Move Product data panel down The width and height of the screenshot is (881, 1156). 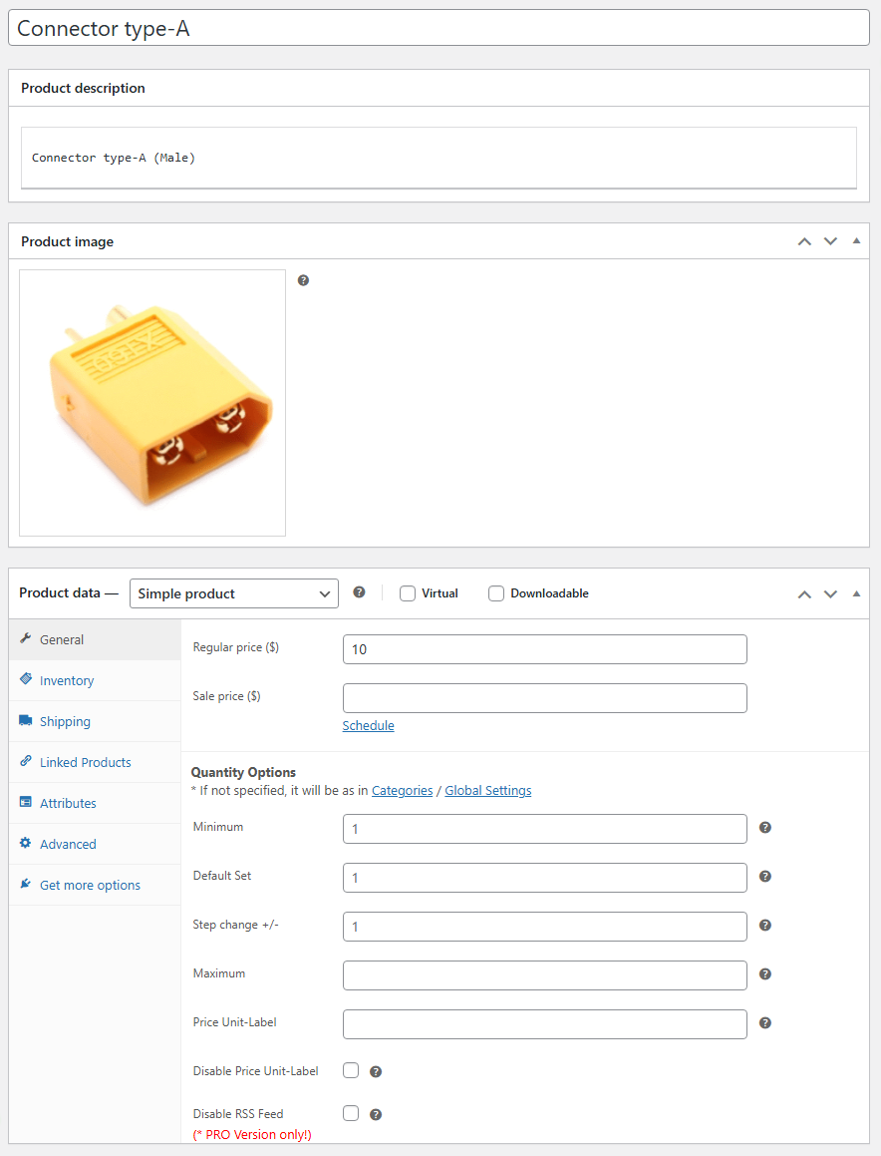pyautogui.click(x=830, y=594)
